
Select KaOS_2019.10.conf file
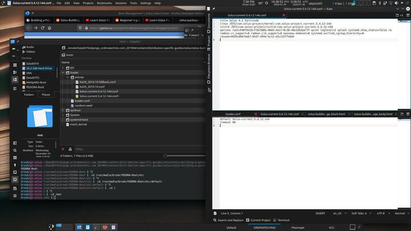pyautogui.click(x=92, y=87)
